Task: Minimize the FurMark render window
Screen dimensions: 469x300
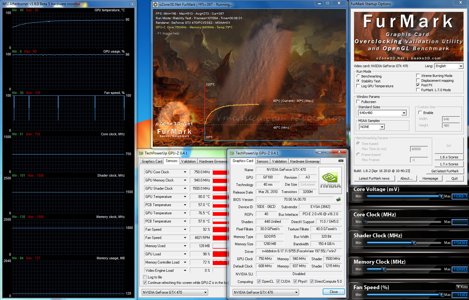Action: coord(319,3)
